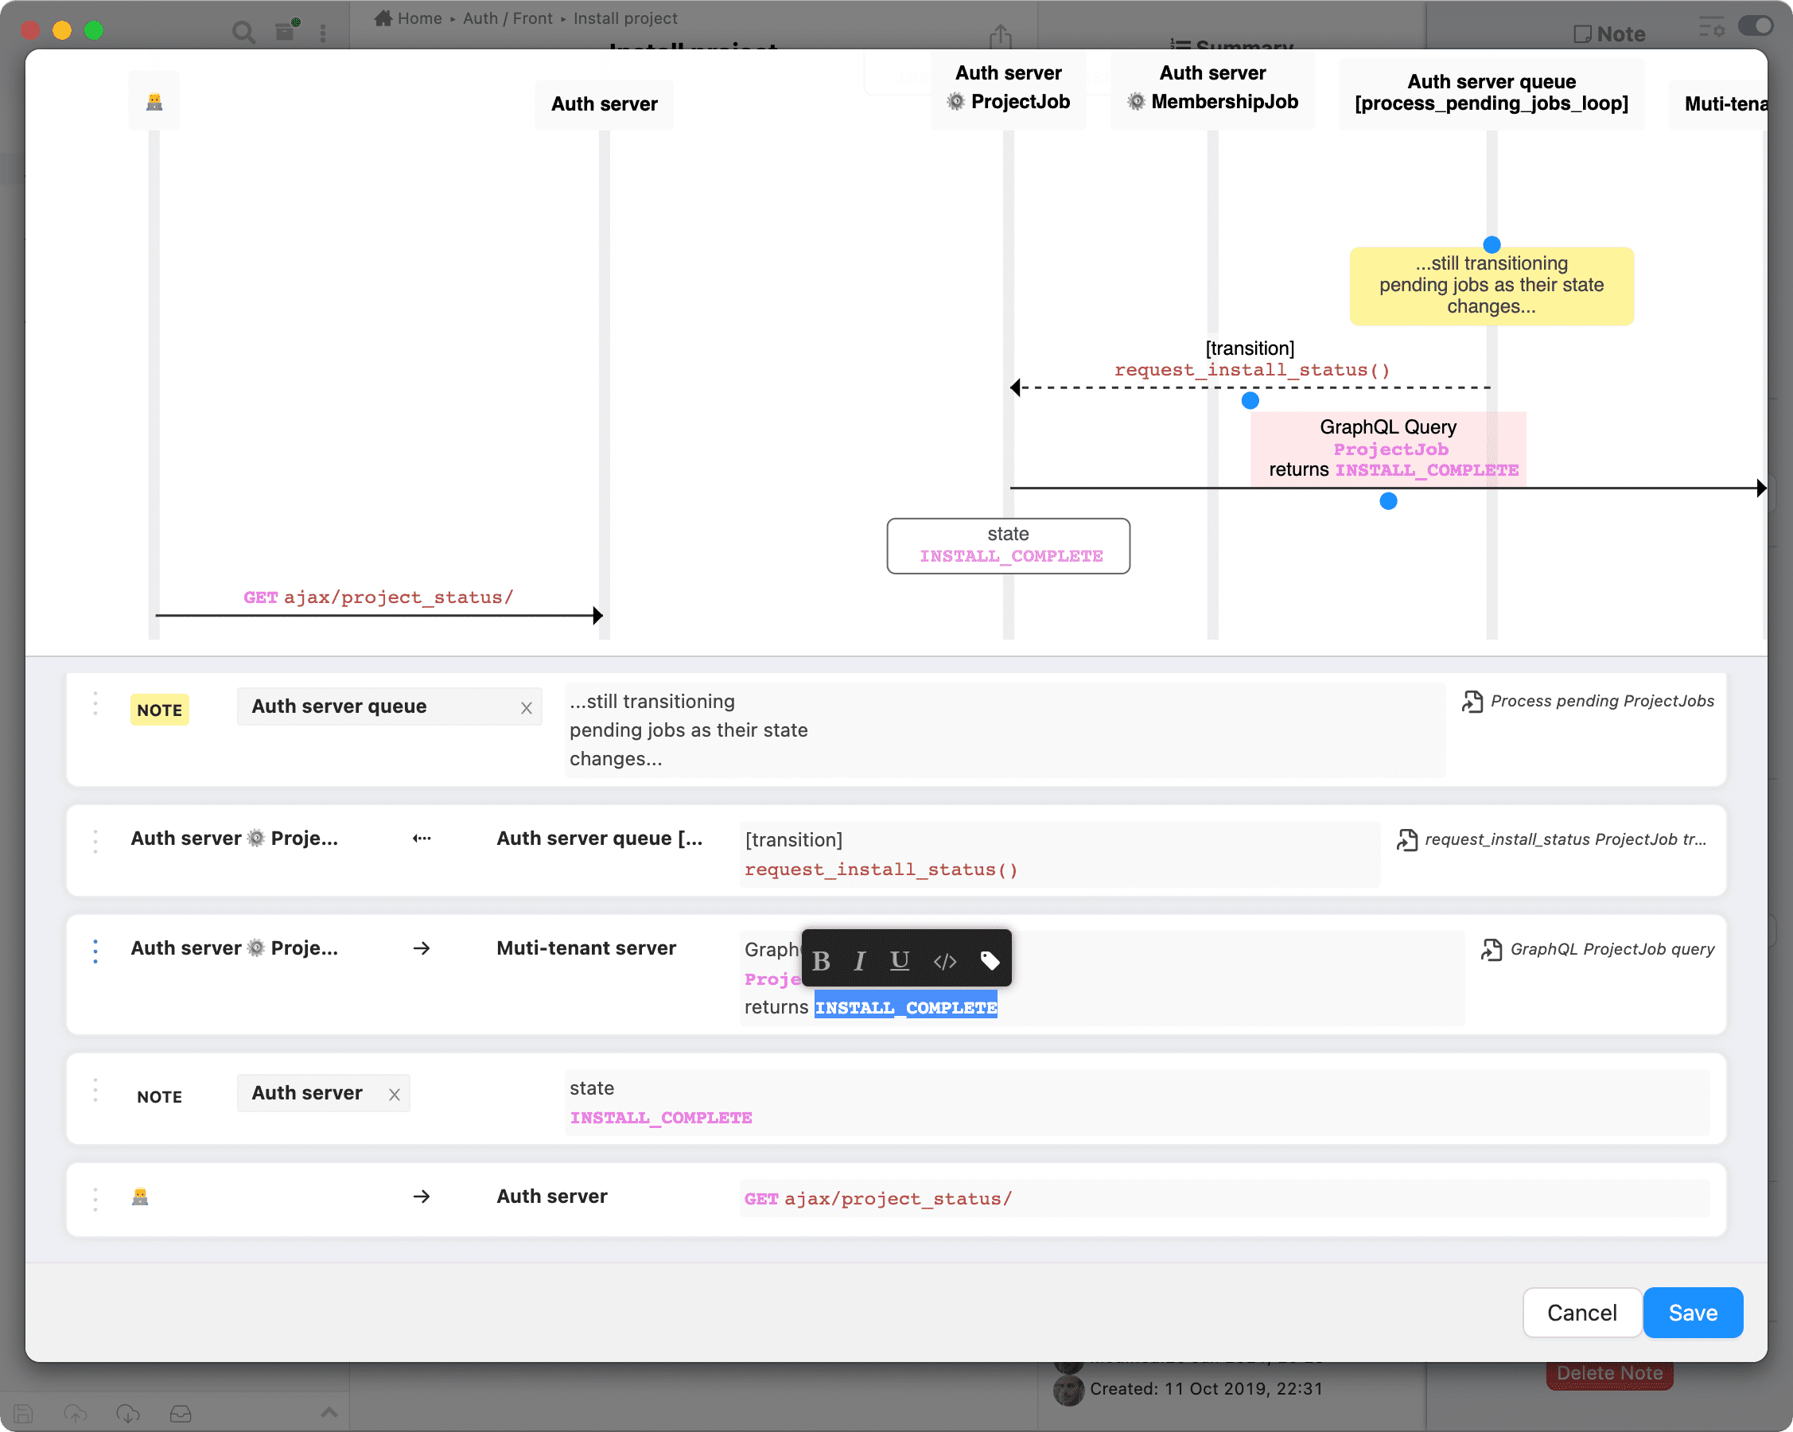Edit text '...still transitioning pending jobs' field

(1004, 730)
